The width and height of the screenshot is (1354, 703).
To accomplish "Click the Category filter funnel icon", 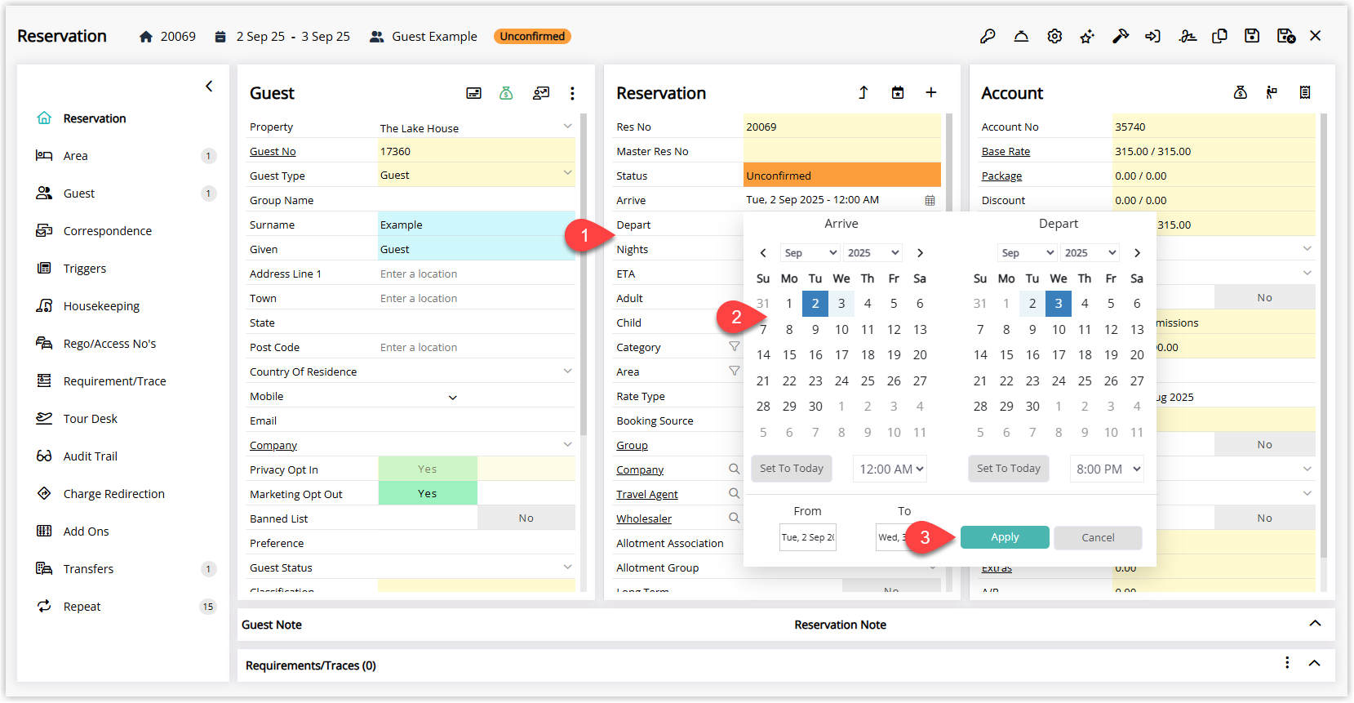I will [x=734, y=347].
